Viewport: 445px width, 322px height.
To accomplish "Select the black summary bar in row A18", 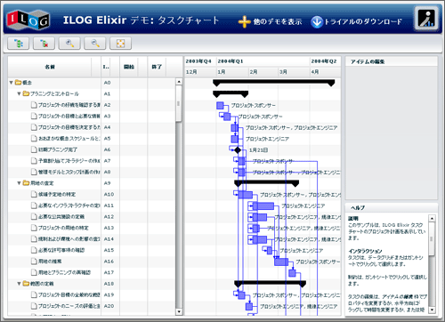I will coord(270,284).
